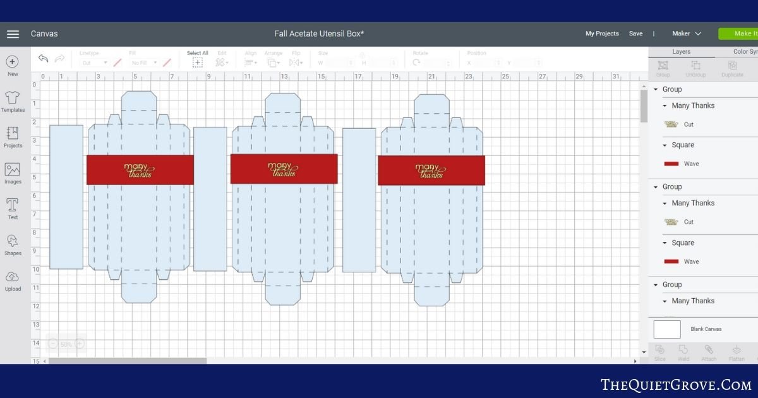
Task: Open My Projects
Action: 602,33
